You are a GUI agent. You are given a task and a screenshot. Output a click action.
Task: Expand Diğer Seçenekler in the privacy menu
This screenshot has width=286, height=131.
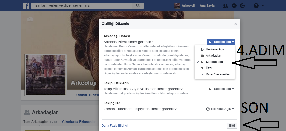pos(215,74)
